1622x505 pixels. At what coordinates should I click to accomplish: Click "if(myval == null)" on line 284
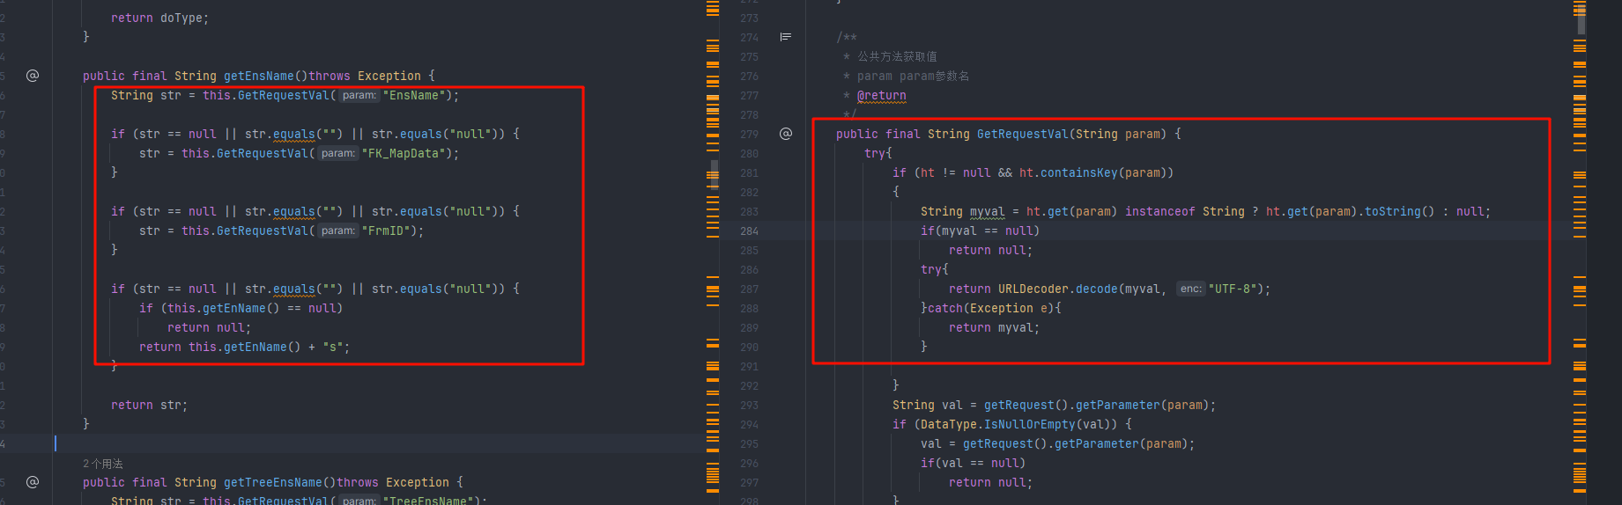980,231
